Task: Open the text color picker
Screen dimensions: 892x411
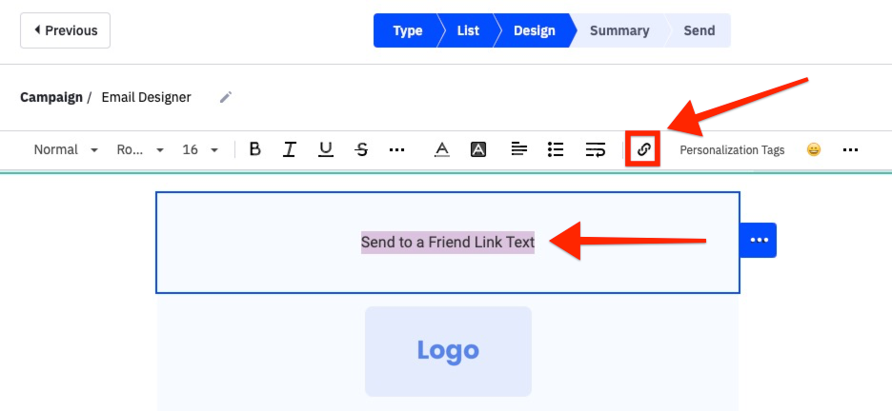Action: [x=441, y=149]
